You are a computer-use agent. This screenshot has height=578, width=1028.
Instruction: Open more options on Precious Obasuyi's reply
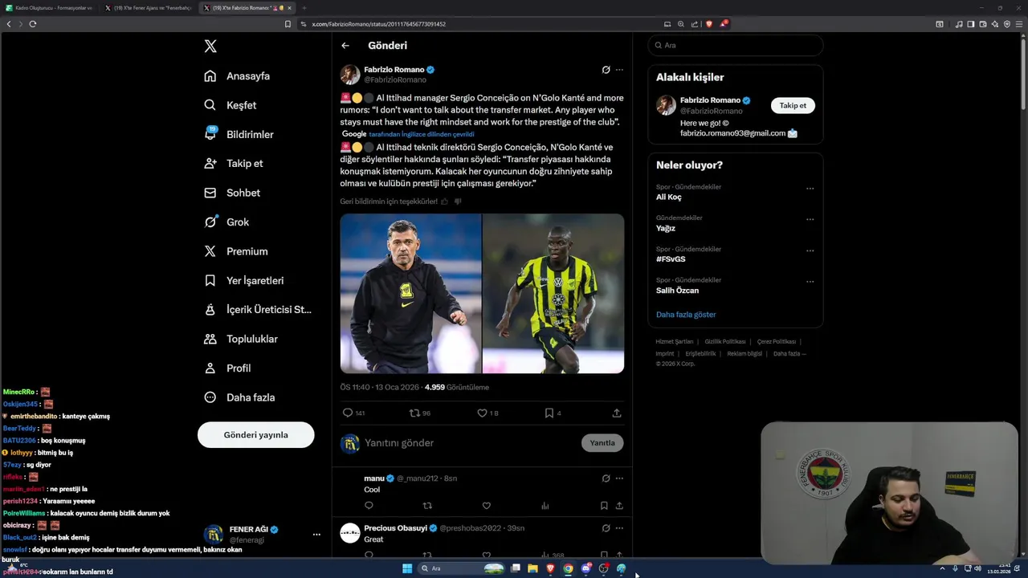pos(619,528)
